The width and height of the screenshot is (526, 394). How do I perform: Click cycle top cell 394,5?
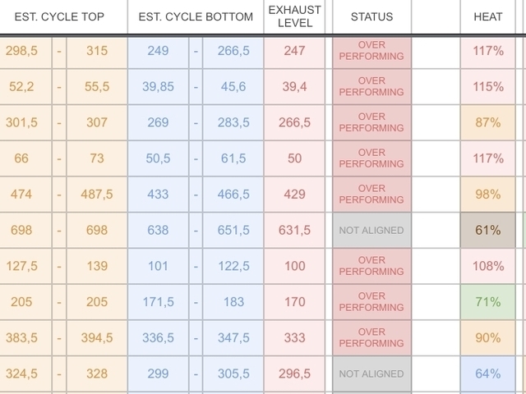[97, 338]
